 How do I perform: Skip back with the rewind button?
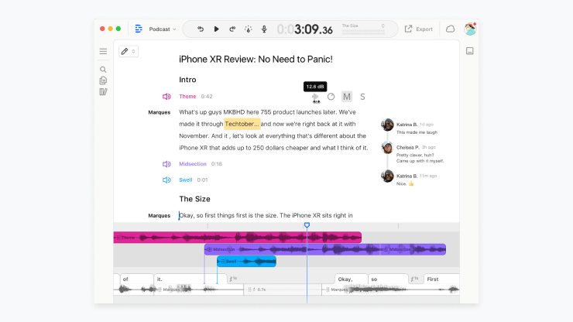201,29
